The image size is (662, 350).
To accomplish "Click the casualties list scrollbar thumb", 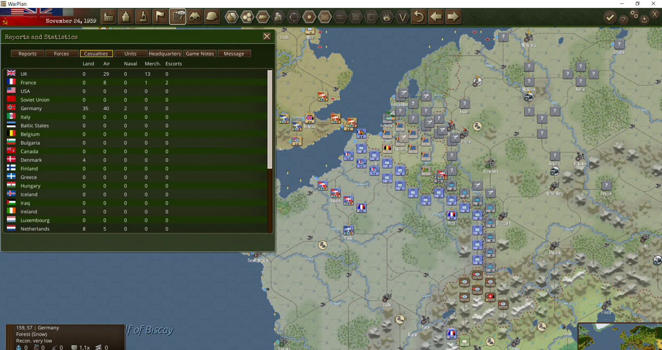I will (x=269, y=119).
